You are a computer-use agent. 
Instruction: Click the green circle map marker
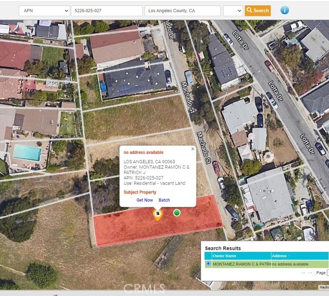(177, 213)
